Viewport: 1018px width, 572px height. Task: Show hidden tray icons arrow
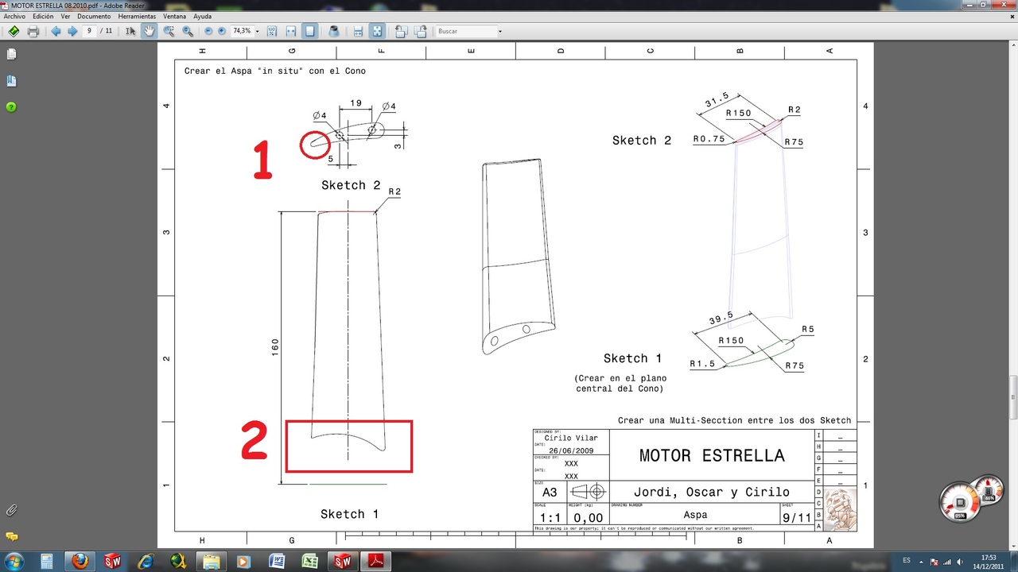923,562
